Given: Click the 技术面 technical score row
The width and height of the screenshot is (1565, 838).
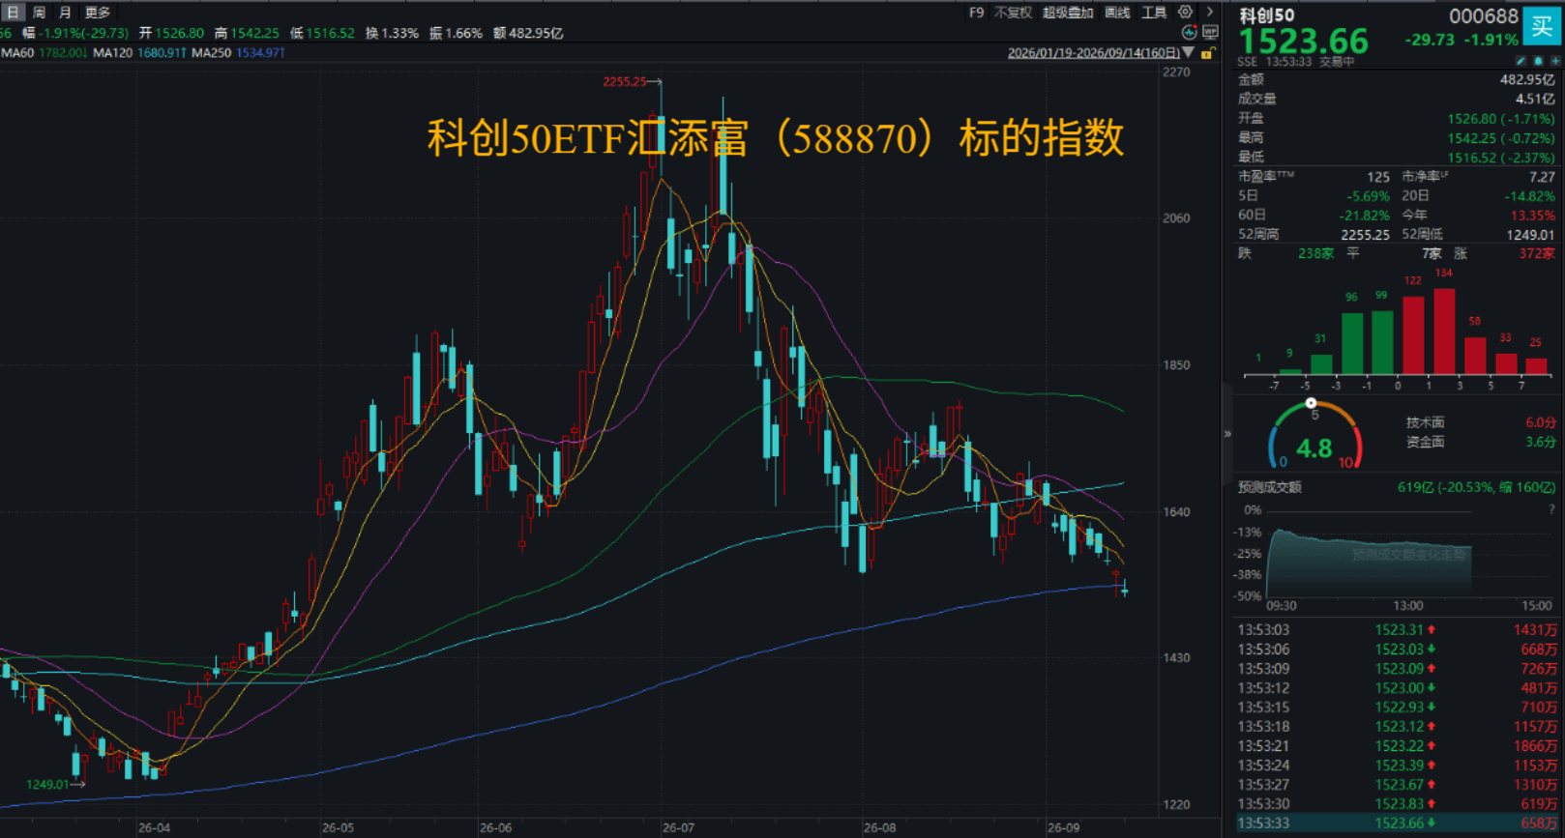Looking at the screenshot, I should click(x=1481, y=422).
